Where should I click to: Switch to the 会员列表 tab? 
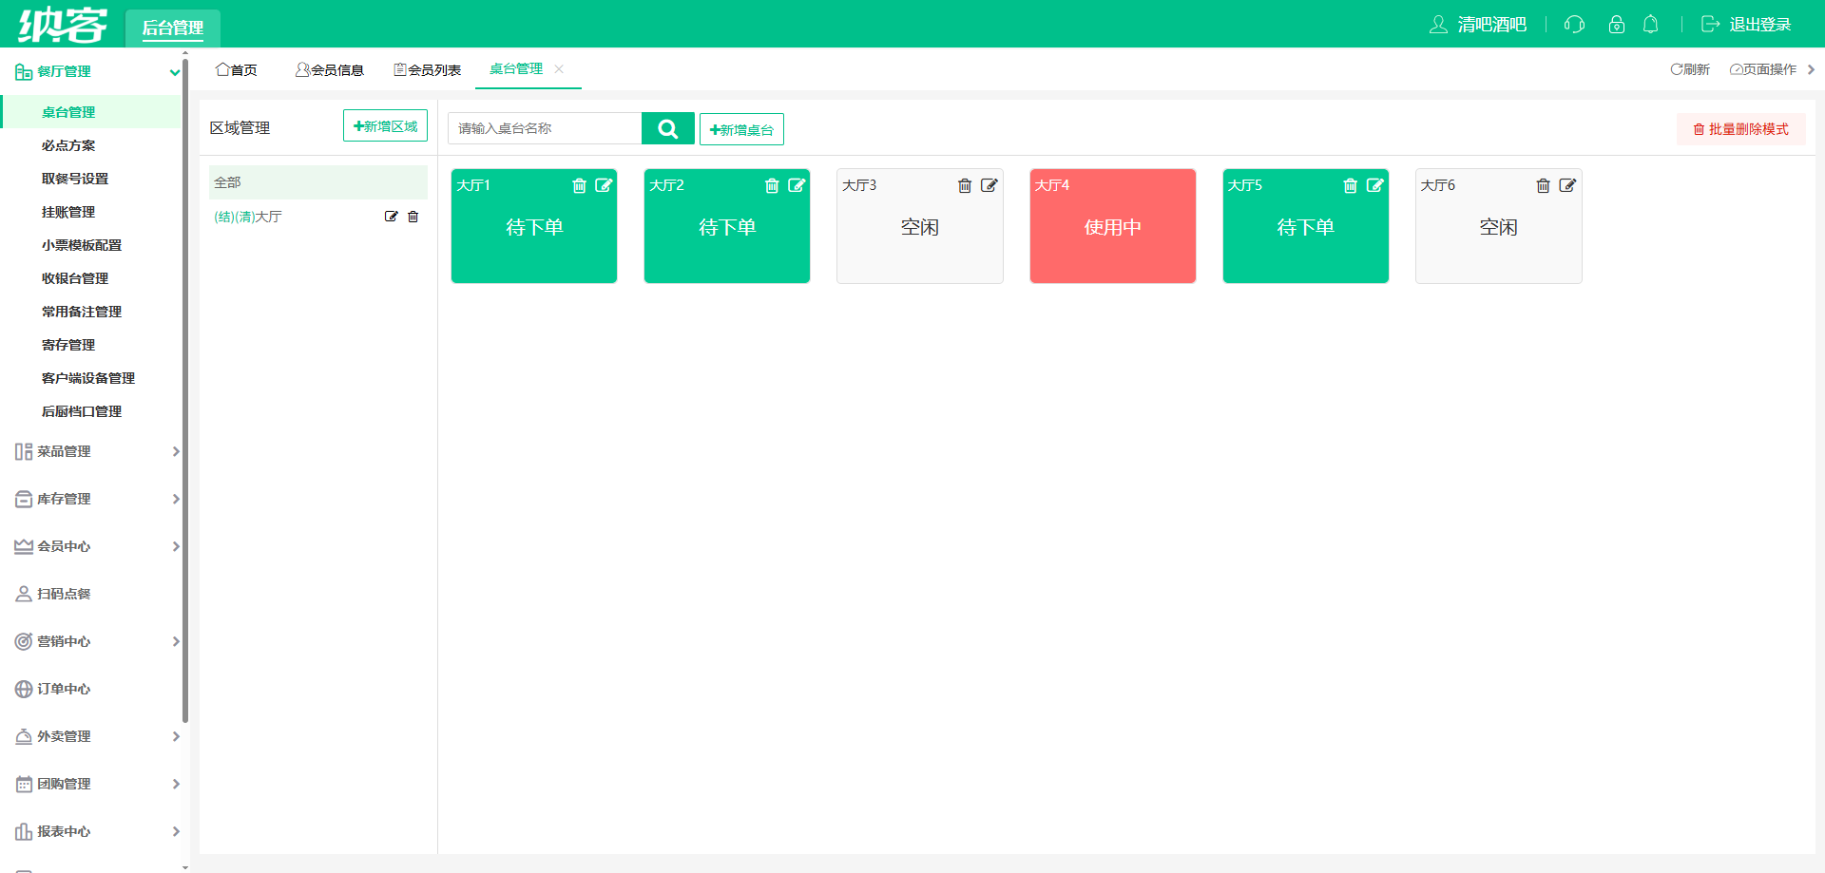pyautogui.click(x=427, y=69)
